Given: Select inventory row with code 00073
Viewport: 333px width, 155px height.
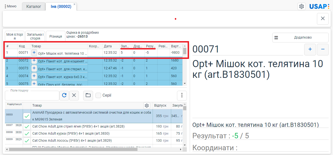Looking at the screenshot, I should tap(94, 68).
